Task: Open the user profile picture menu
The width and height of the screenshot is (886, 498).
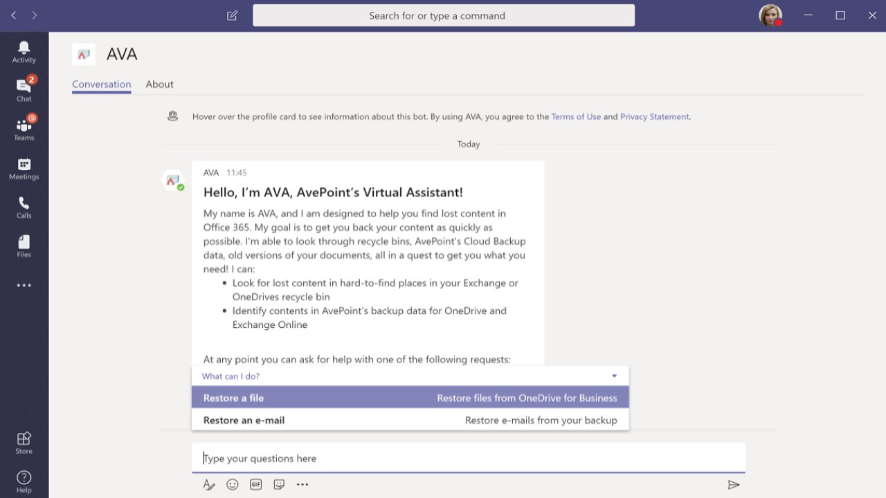Action: [770, 15]
